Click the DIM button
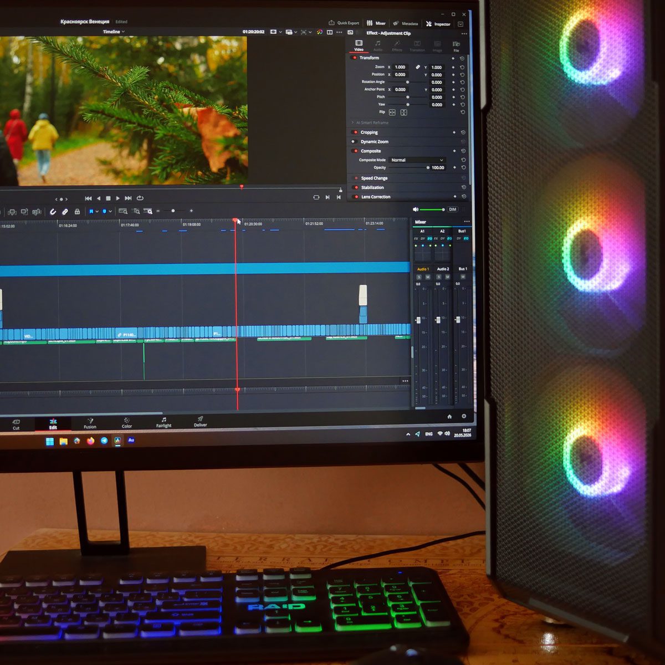 point(453,209)
